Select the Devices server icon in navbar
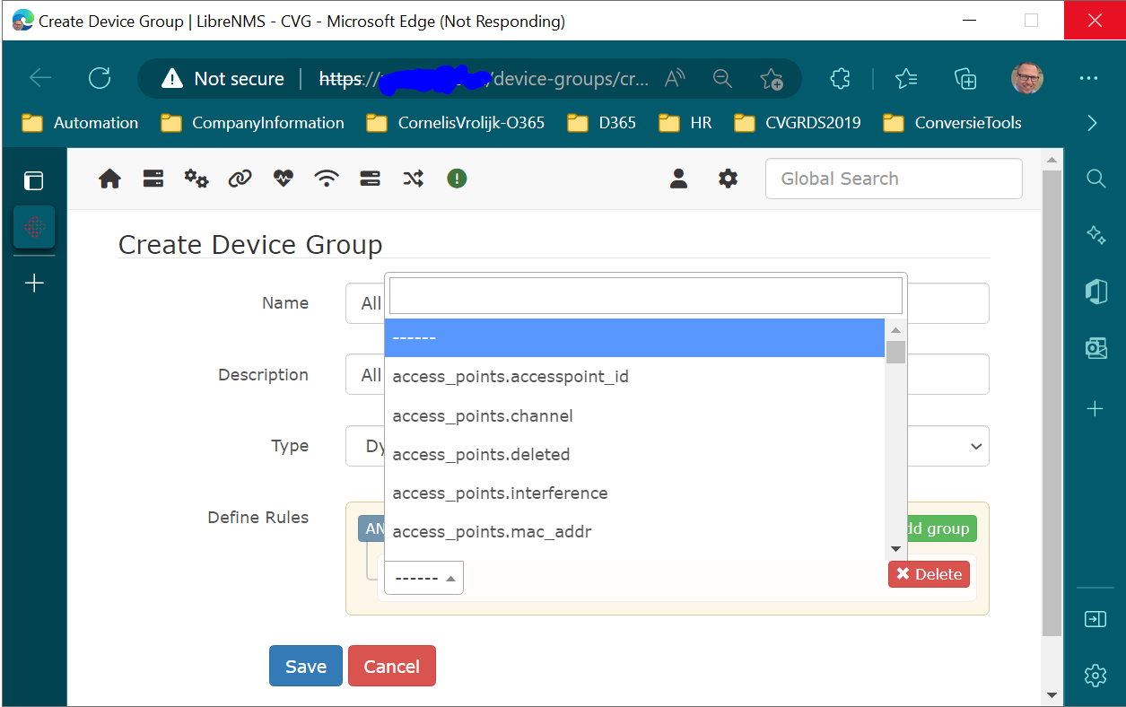The width and height of the screenshot is (1126, 707). (x=153, y=179)
